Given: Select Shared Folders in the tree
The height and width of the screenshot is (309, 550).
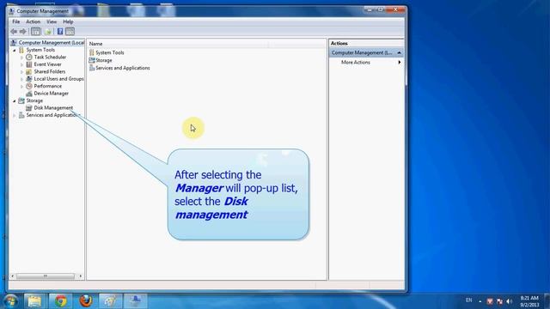Looking at the screenshot, I should pos(50,71).
